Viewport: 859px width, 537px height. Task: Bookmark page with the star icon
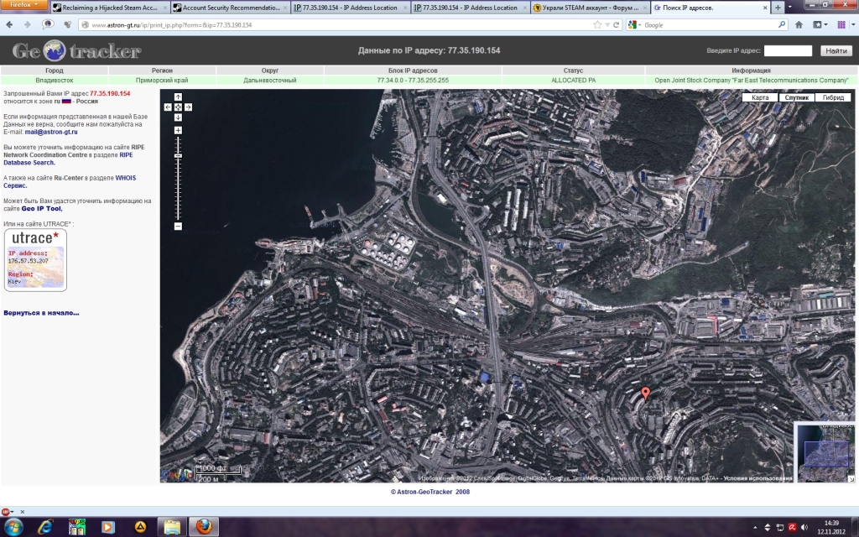(596, 25)
